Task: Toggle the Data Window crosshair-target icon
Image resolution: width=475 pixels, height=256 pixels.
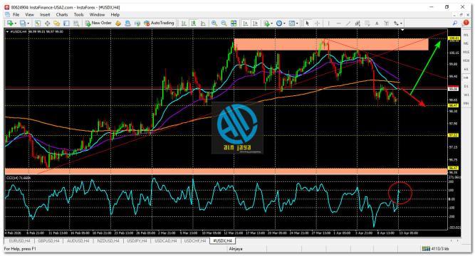Action: click(x=47, y=23)
